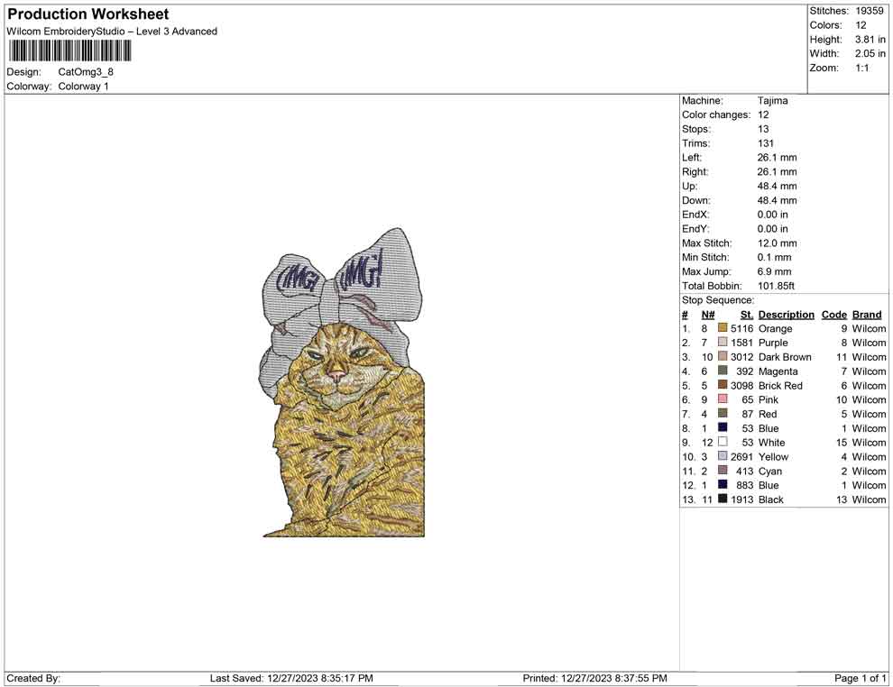Click the Magenta thread chip

721,371
